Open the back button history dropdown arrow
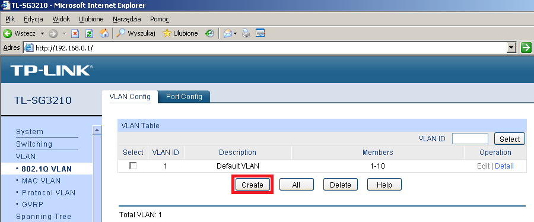The image size is (534, 222). click(43, 33)
